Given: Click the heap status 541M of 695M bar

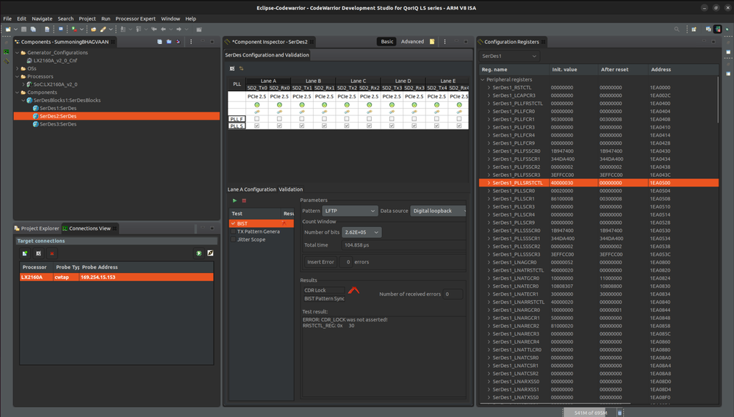Looking at the screenshot, I should [590, 413].
